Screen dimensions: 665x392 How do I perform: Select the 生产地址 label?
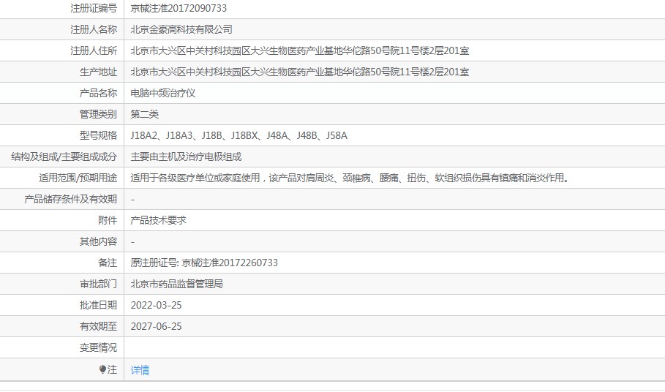pyautogui.click(x=98, y=72)
